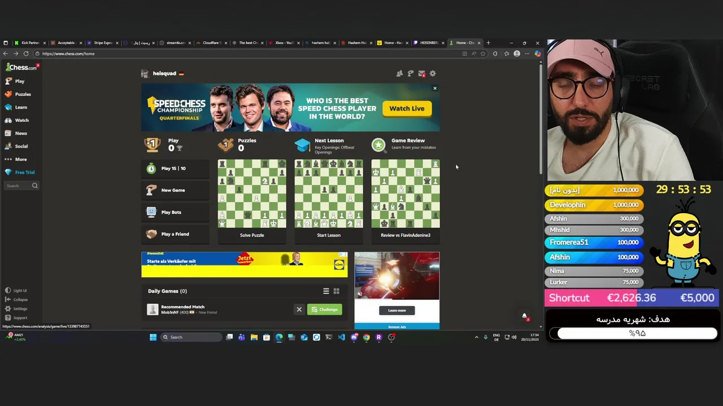Switch to the HEISENBERG tab

[428, 43]
